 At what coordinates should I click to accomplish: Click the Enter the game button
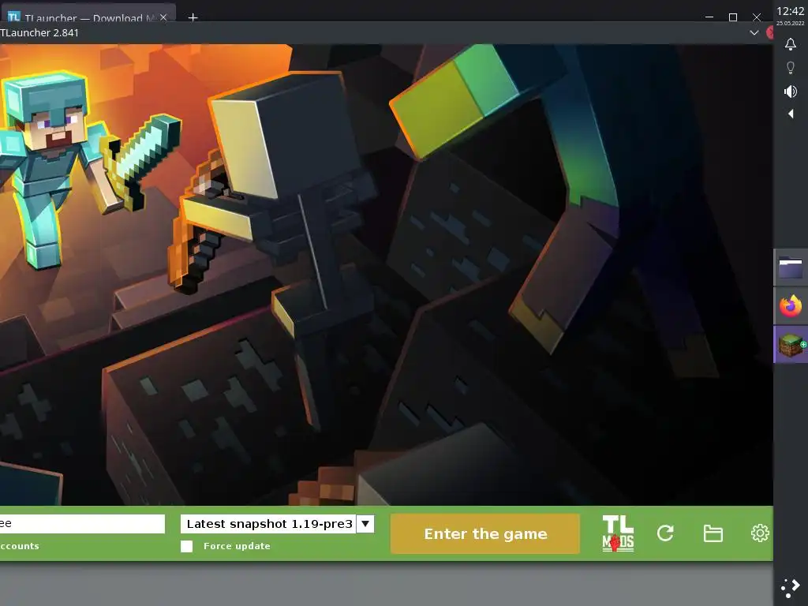point(485,534)
